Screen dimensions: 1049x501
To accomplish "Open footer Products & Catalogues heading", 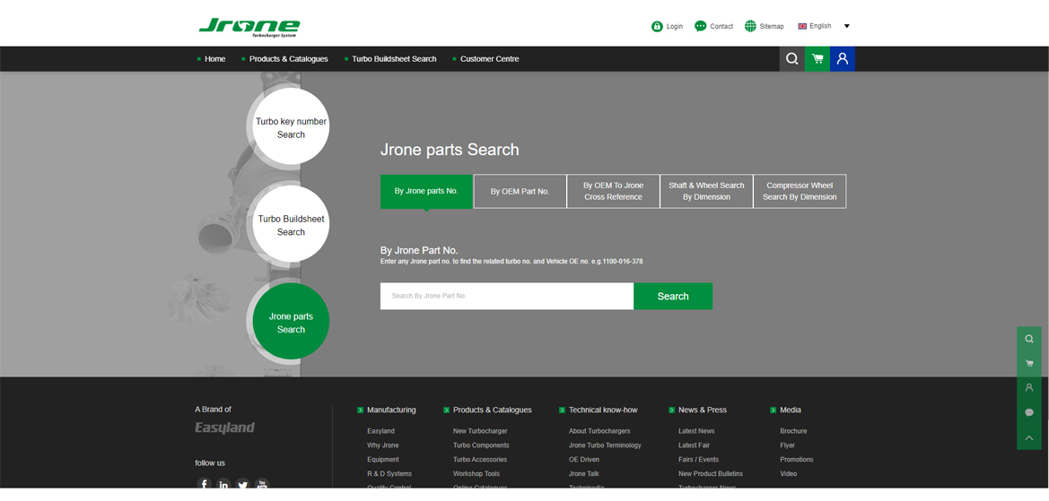I will (x=493, y=410).
